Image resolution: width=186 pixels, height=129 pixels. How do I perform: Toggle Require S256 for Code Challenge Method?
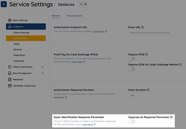pyautogui.click(x=132, y=69)
